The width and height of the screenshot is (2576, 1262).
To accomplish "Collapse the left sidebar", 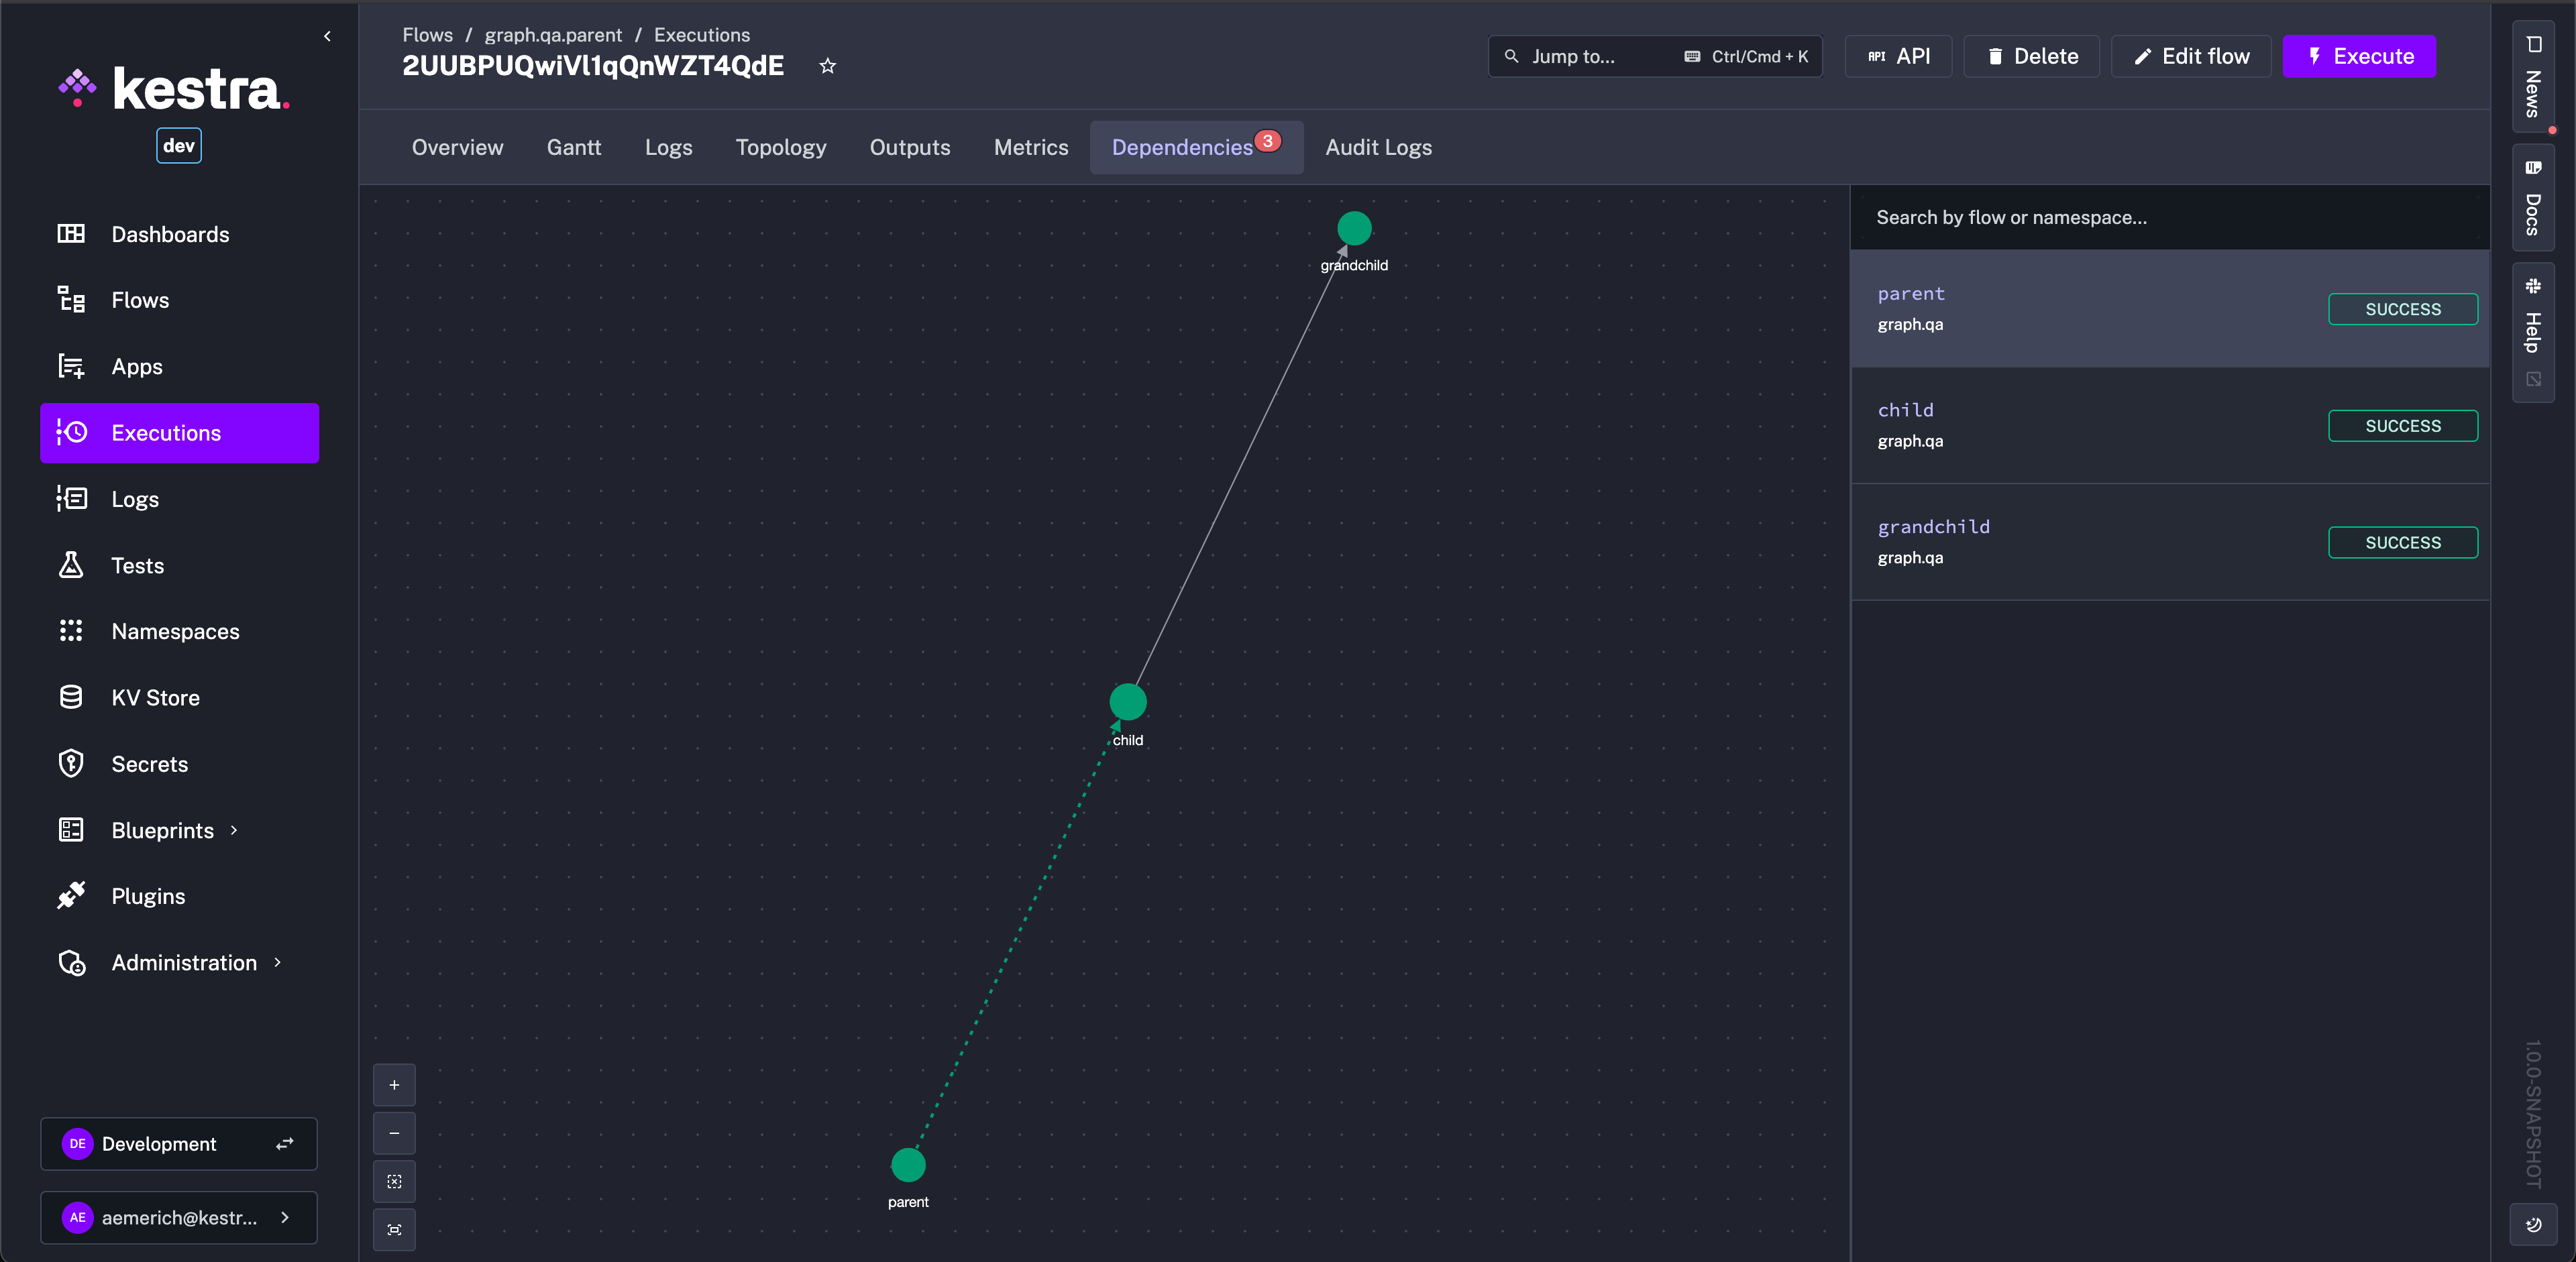I will tap(327, 36).
